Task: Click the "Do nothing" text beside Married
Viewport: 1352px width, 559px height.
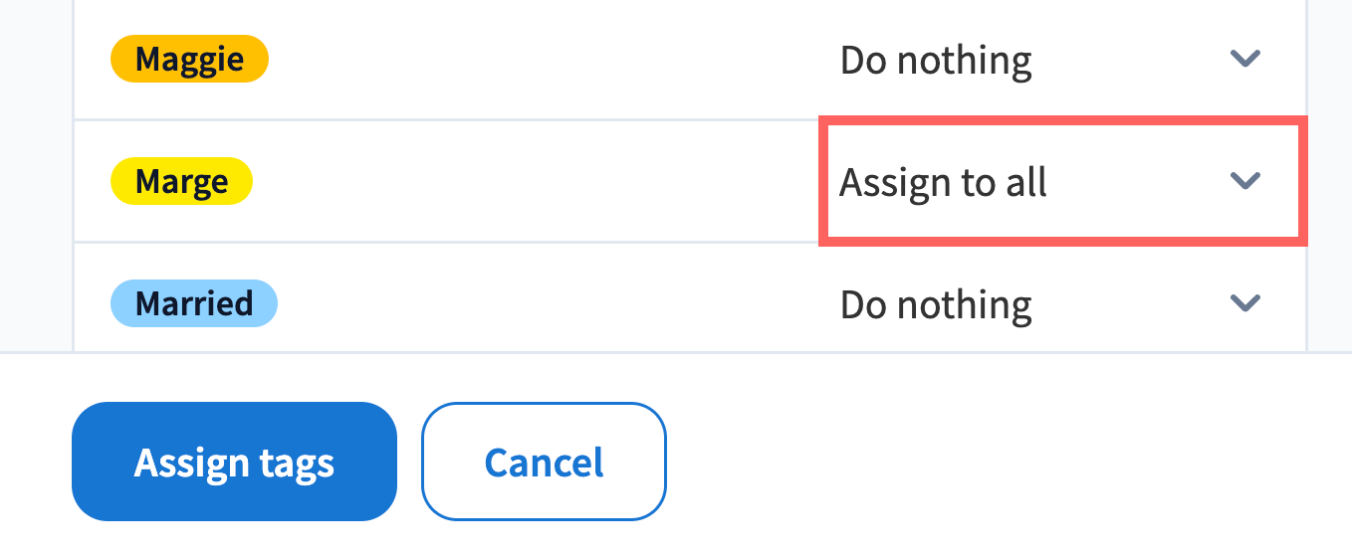Action: coord(936,304)
